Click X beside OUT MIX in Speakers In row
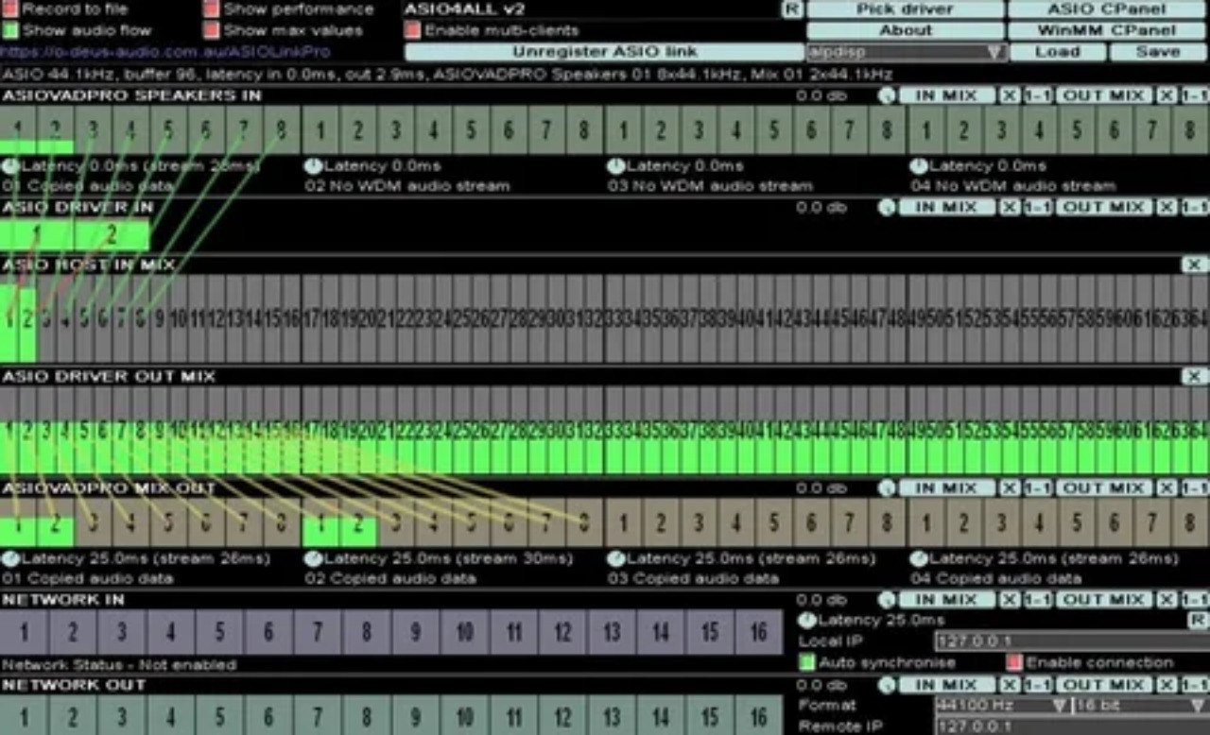This screenshot has height=735, width=1210. pyautogui.click(x=1167, y=95)
